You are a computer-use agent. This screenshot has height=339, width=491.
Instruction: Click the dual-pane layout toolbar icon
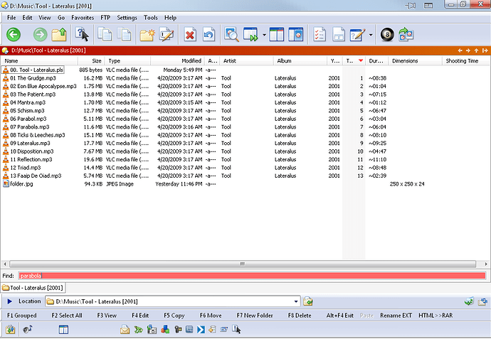[278, 34]
